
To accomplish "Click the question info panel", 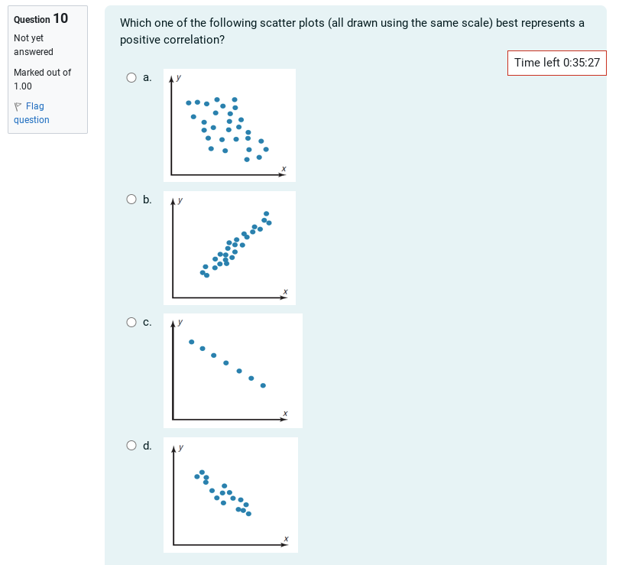I will 46,69.
